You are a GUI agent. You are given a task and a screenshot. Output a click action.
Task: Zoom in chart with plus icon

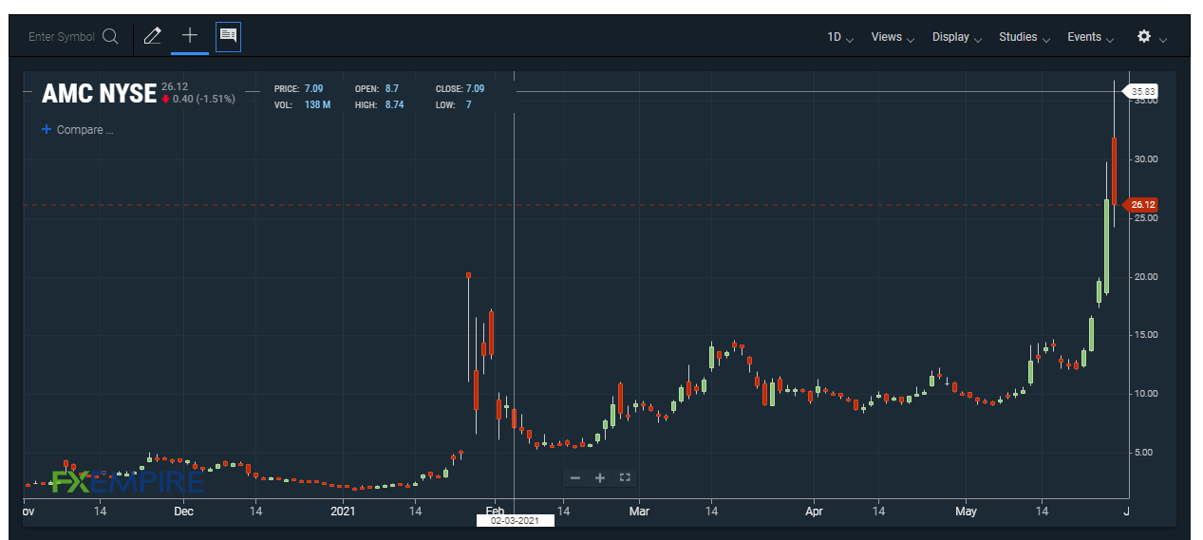(600, 477)
